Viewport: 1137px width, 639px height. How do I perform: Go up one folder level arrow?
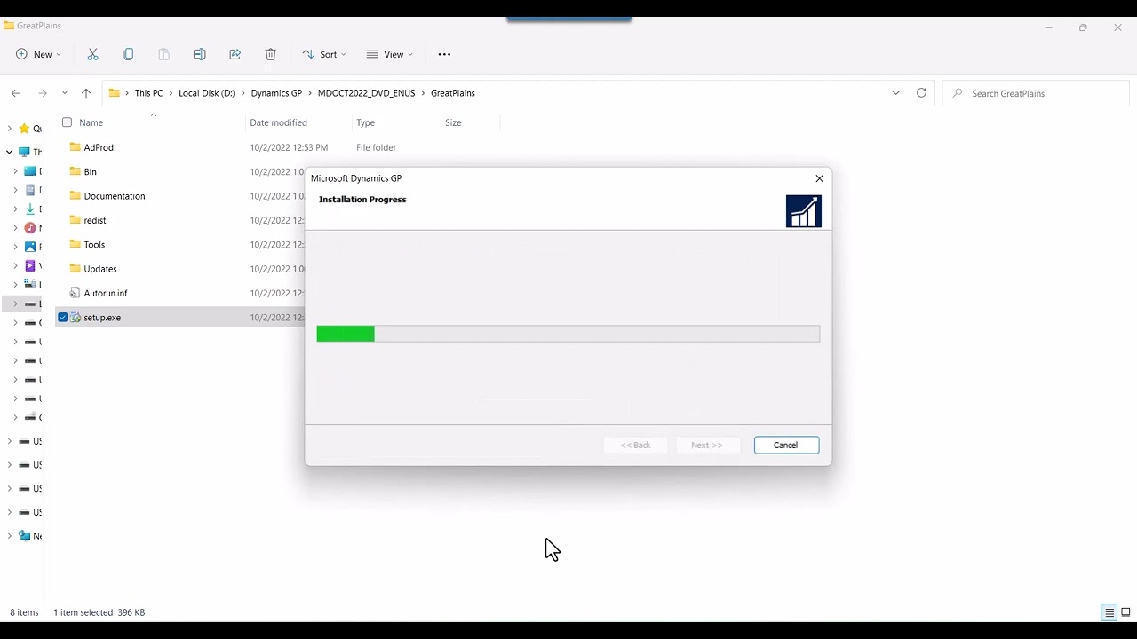click(85, 93)
